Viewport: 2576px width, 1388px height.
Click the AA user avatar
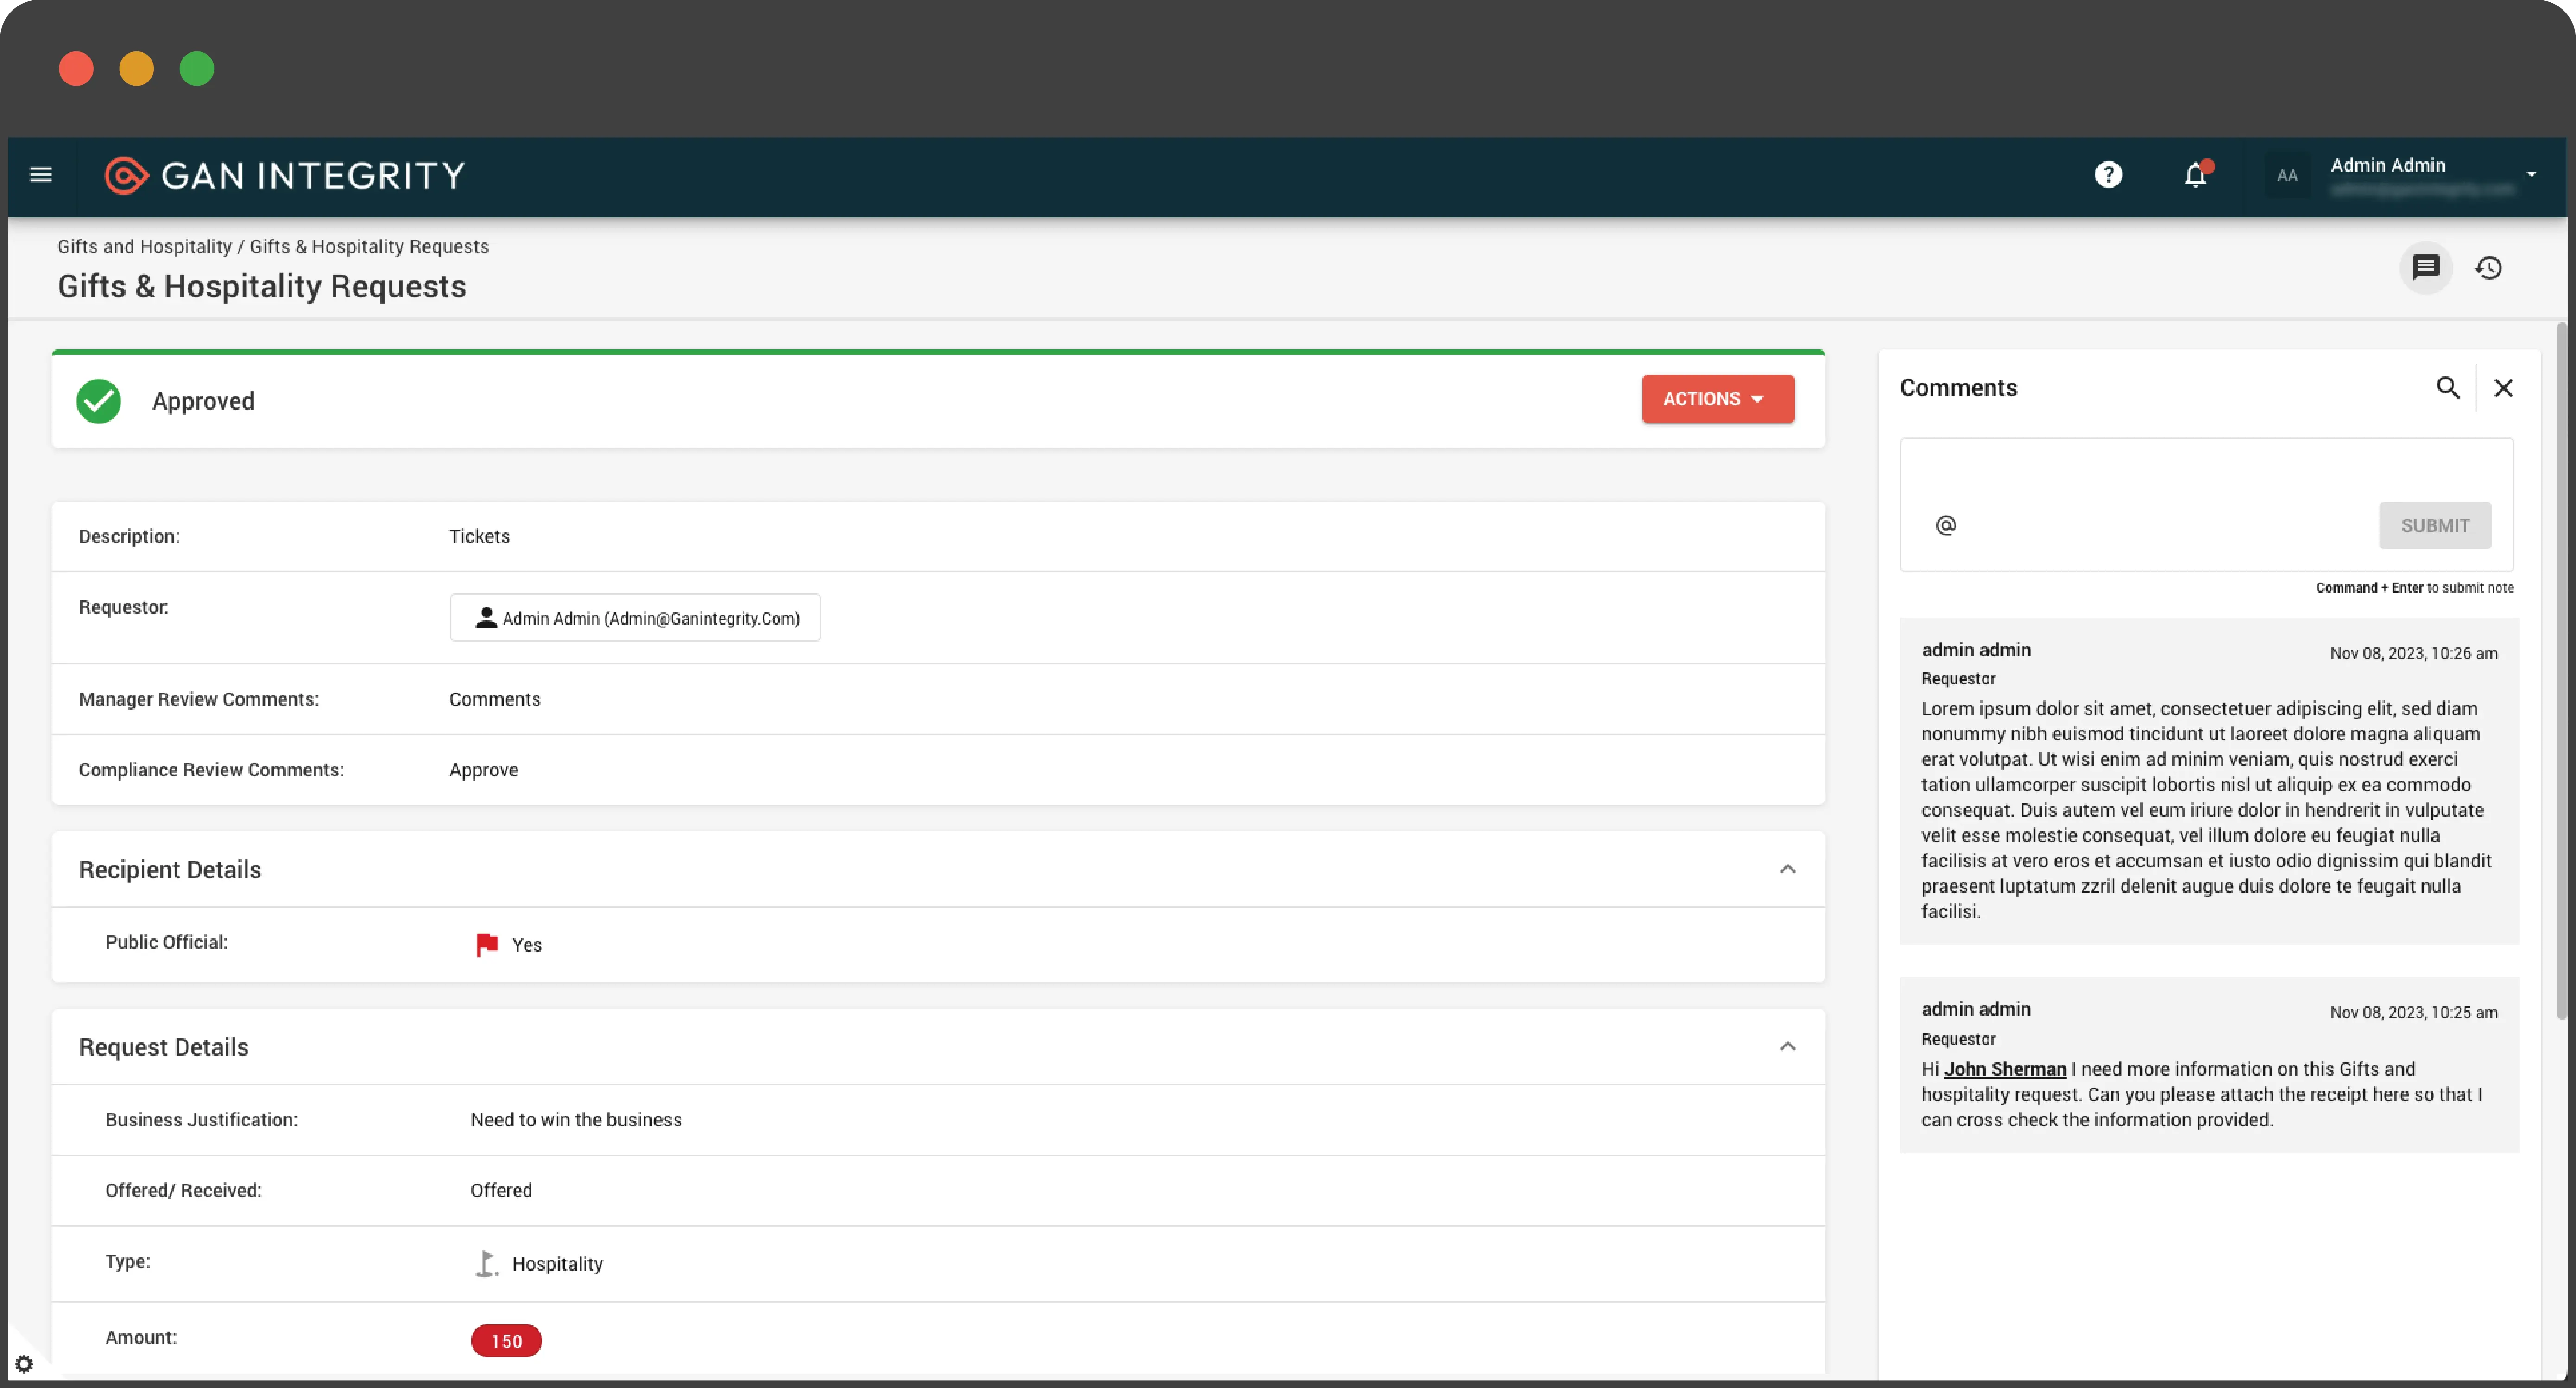[2287, 176]
